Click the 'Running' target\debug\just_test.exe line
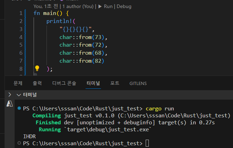 point(95,130)
